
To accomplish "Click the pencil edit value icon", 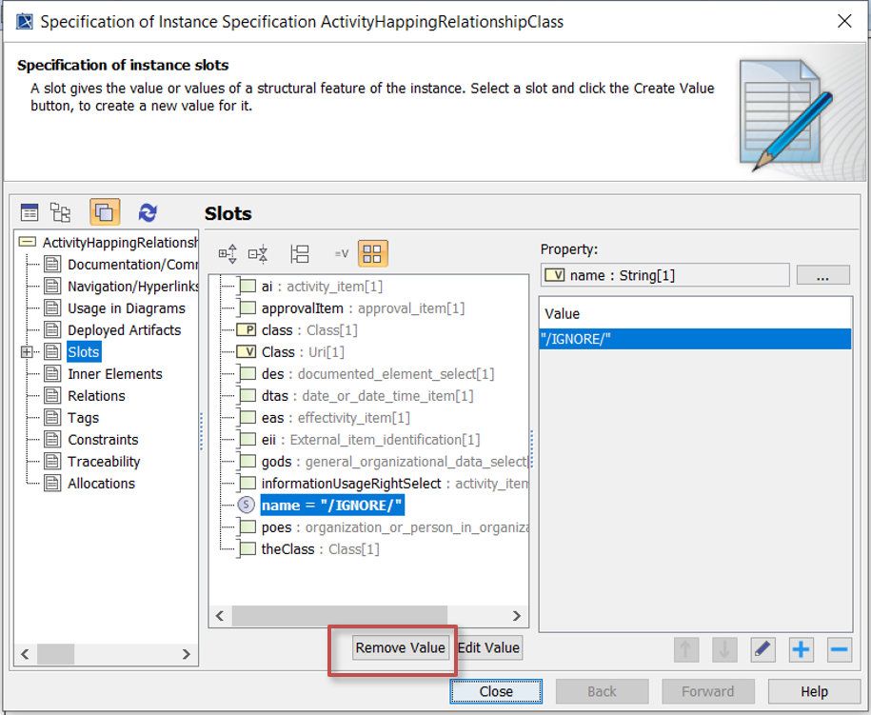I will pyautogui.click(x=762, y=649).
